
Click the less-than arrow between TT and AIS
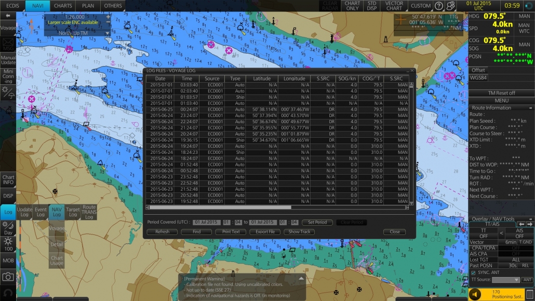(x=501, y=233)
